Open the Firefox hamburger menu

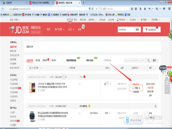(169, 9)
